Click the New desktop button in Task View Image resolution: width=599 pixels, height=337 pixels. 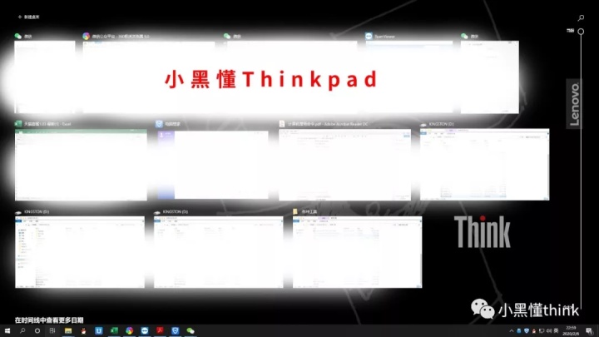point(28,17)
